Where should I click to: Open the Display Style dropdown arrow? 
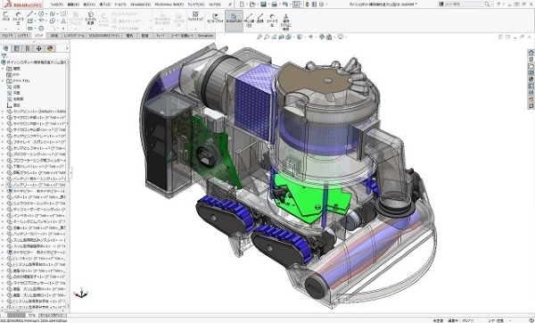(x=304, y=37)
